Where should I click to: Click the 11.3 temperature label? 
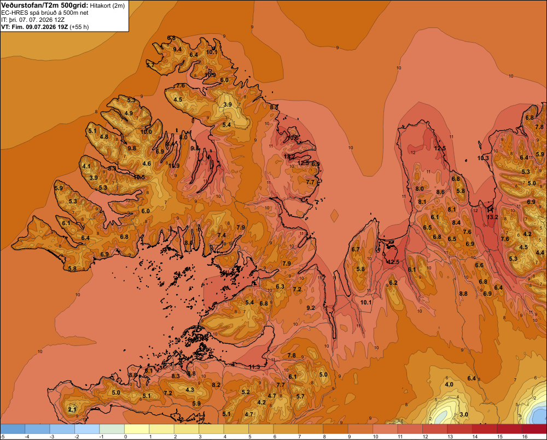(x=254, y=367)
